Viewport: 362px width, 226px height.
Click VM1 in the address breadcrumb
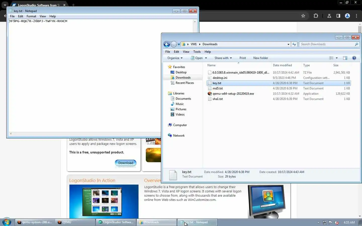point(194,44)
